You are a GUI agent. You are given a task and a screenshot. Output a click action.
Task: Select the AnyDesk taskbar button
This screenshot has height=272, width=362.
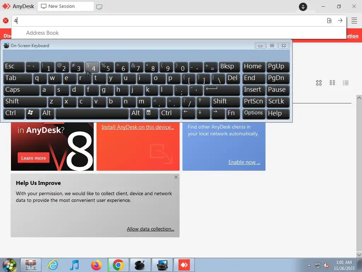click(x=184, y=265)
